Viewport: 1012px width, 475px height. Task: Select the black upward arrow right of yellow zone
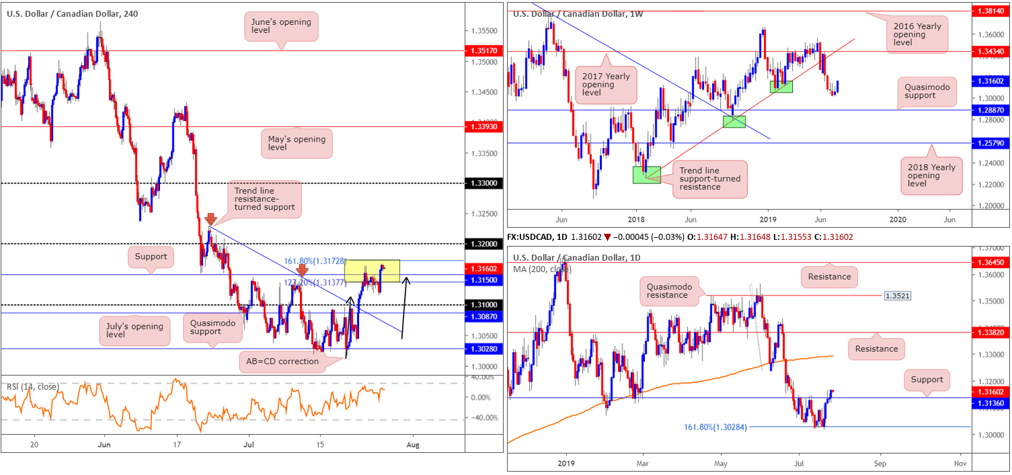click(x=405, y=308)
